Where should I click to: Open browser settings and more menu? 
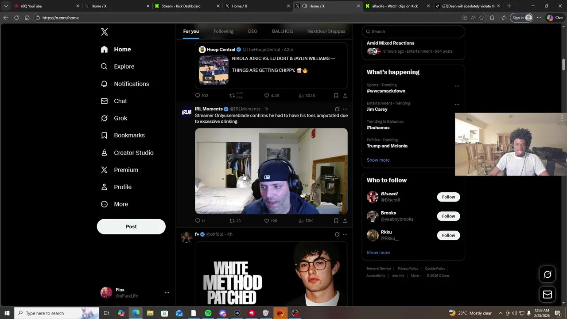[539, 18]
